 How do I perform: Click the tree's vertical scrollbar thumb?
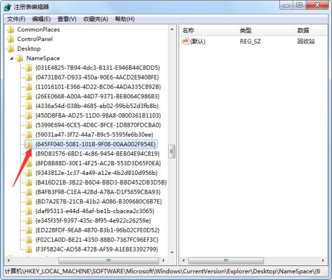pyautogui.click(x=172, y=151)
